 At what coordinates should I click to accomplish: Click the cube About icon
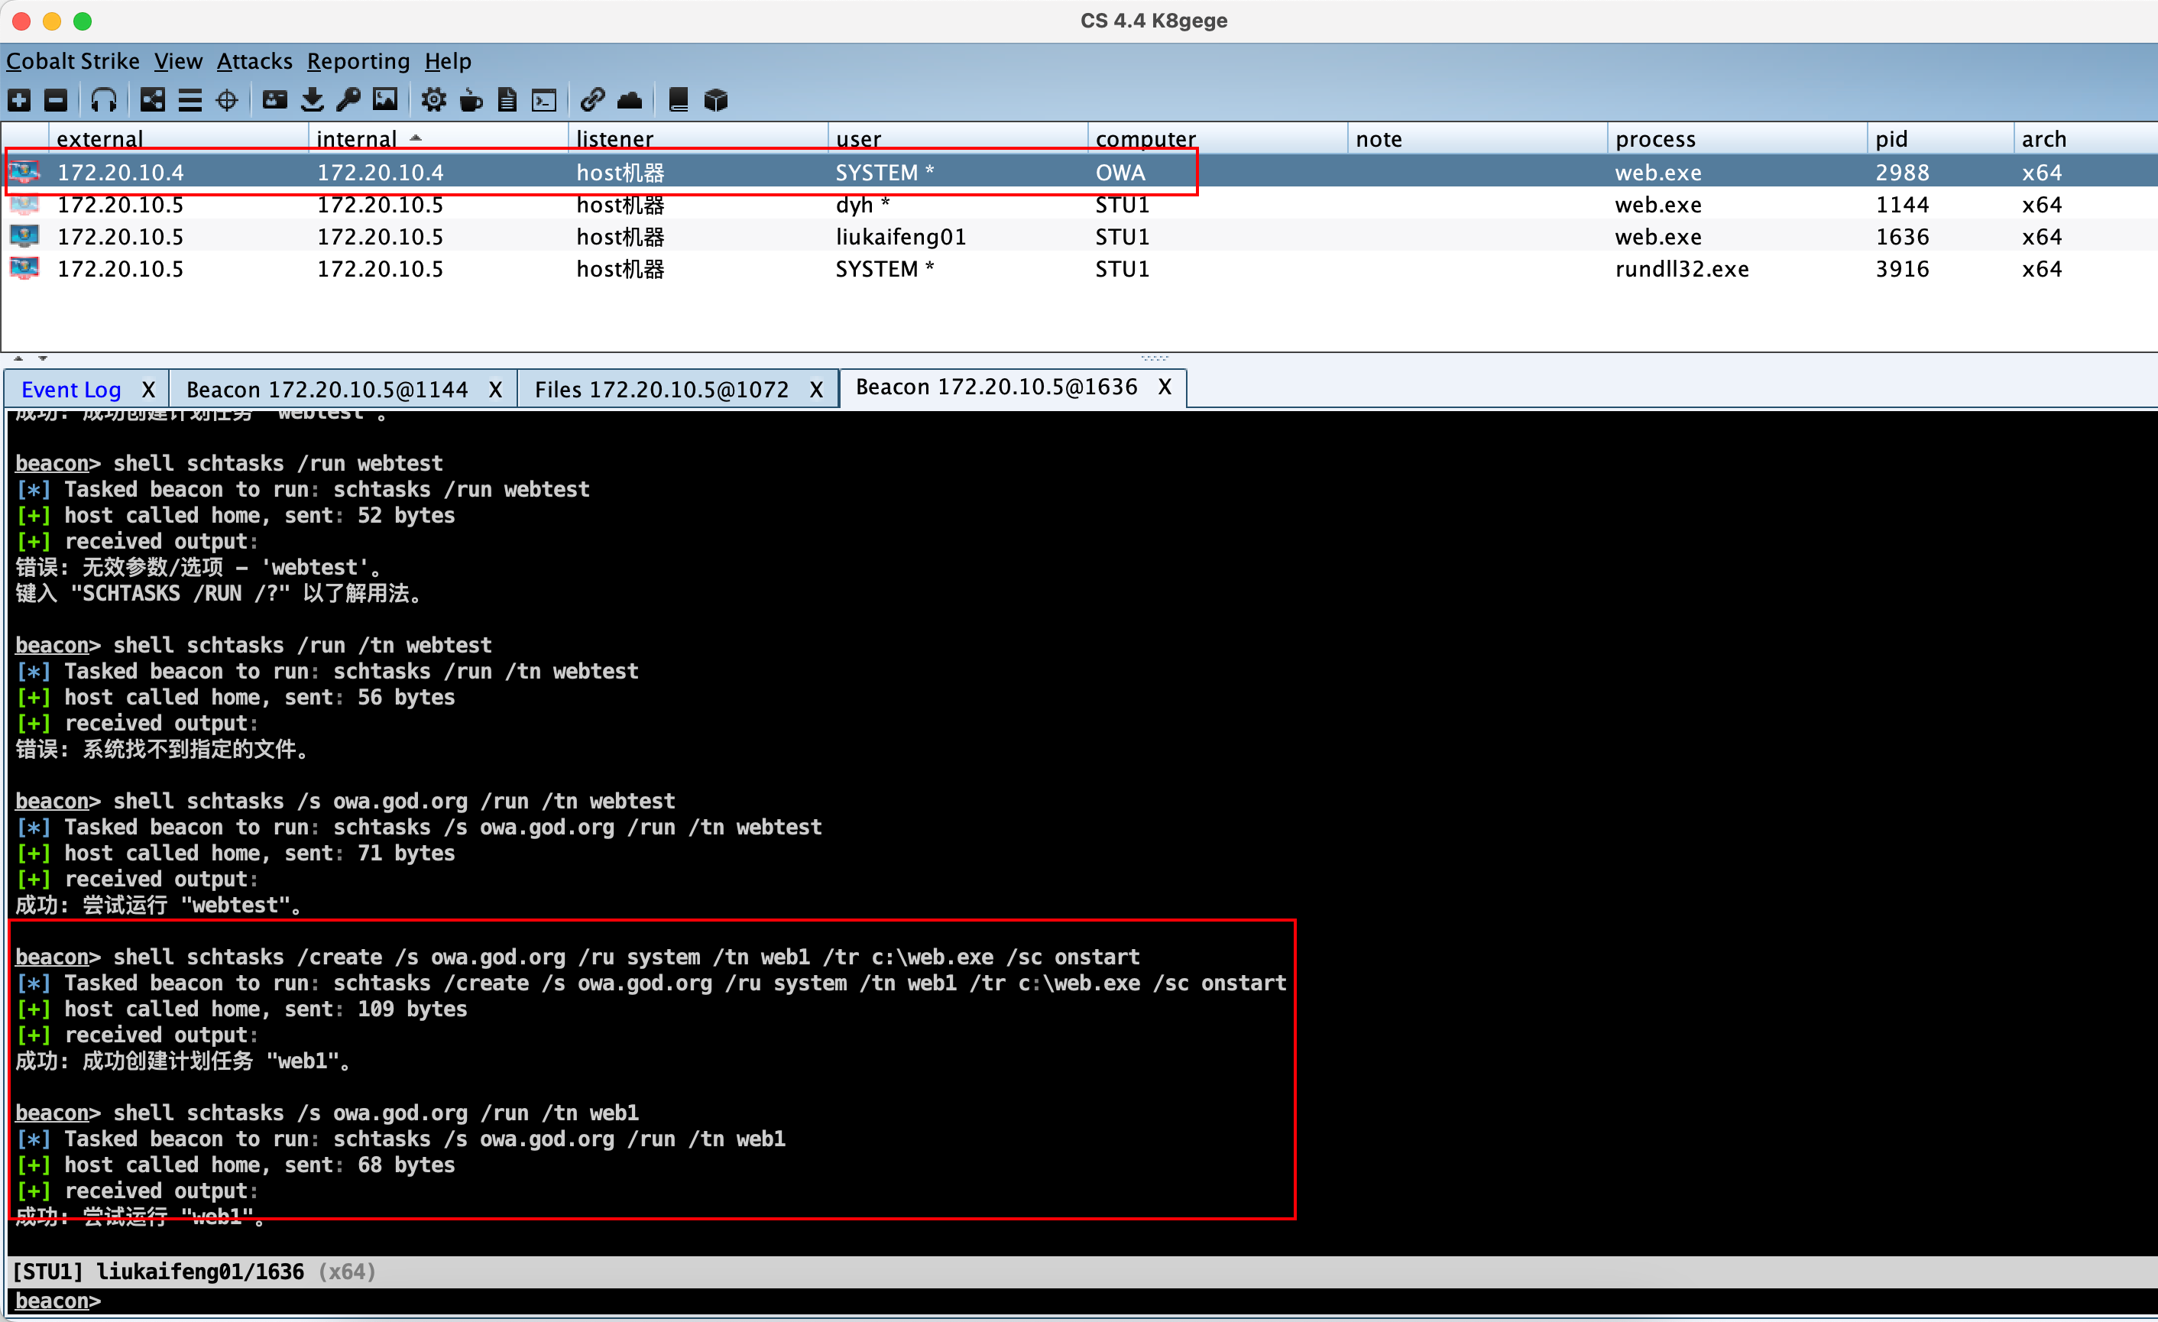coord(717,100)
